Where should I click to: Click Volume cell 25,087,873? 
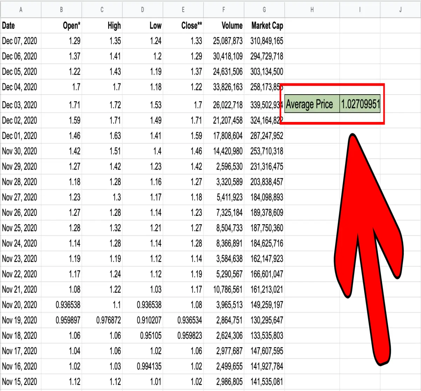tap(223, 41)
